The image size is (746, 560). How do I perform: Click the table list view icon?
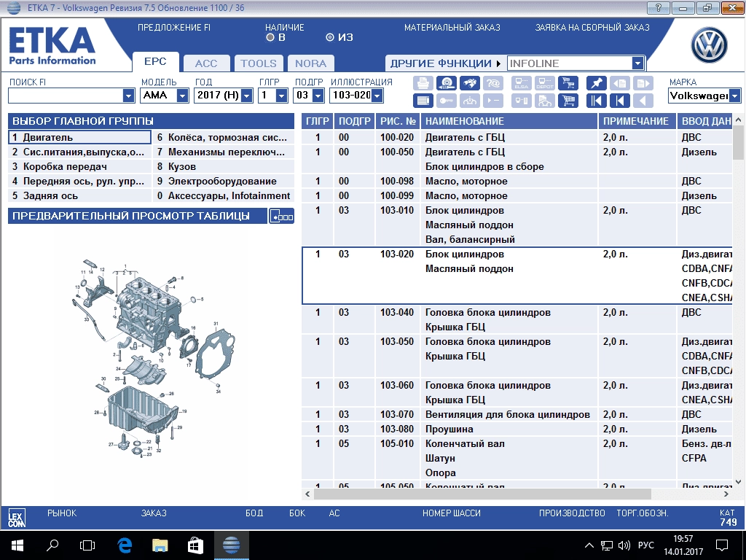[x=423, y=101]
